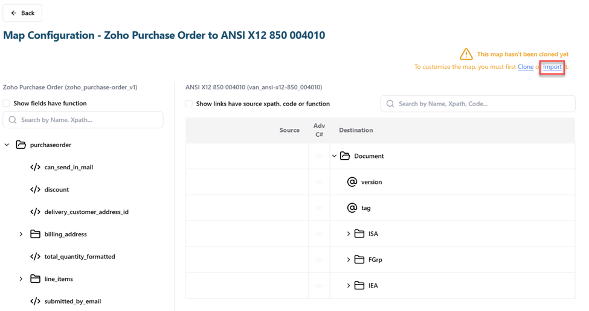Open Adv C# code icon in Document row
Screen dimensions: 589x311
pos(319,156)
